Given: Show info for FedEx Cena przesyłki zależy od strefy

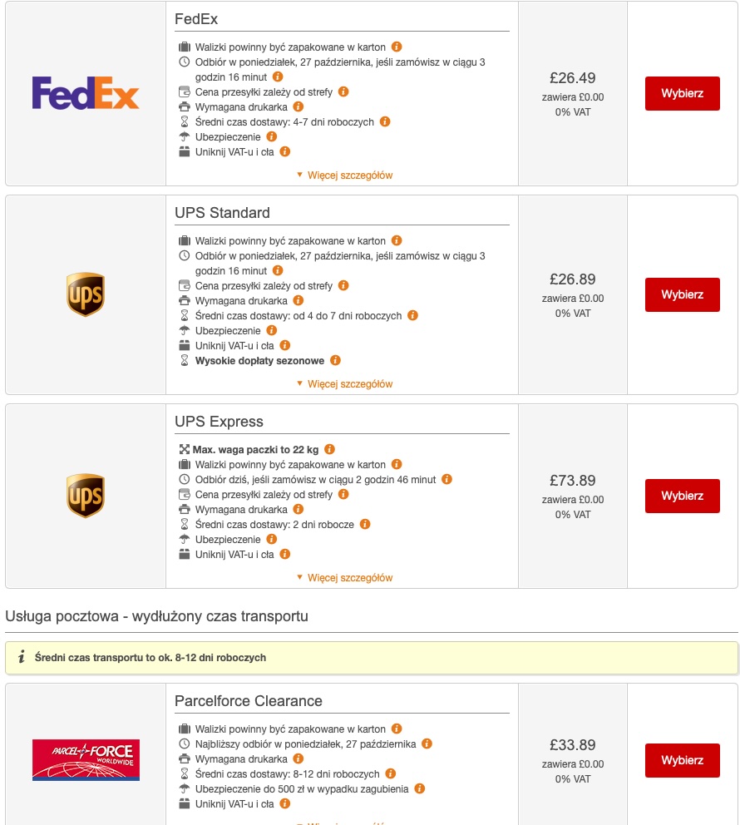Looking at the screenshot, I should pyautogui.click(x=343, y=91).
